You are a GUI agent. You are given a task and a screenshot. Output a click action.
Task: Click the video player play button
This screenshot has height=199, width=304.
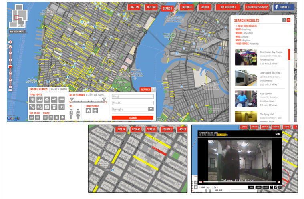coord(201,182)
